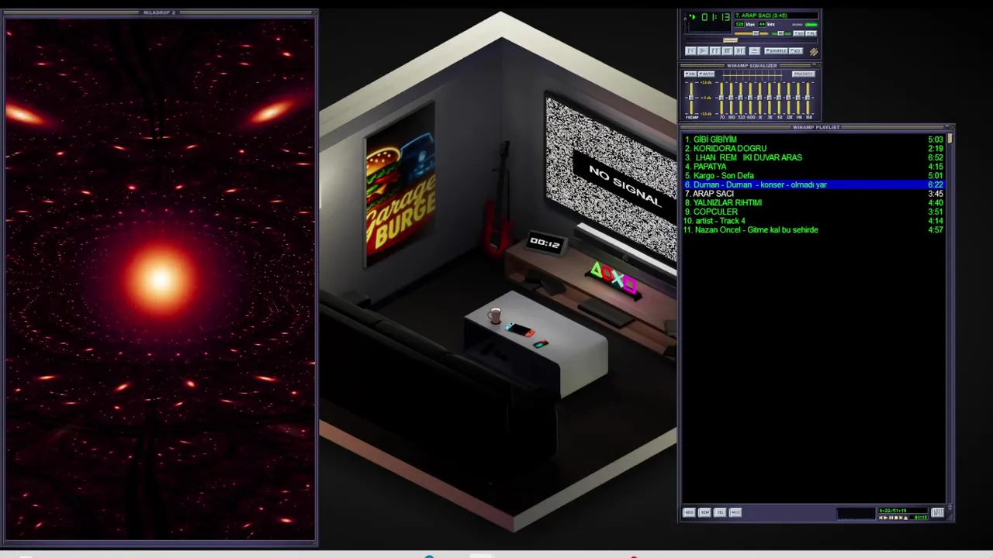Viewport: 993px width, 558px height.
Task: Open the playlist LIST OPTS button
Action: coord(937,512)
